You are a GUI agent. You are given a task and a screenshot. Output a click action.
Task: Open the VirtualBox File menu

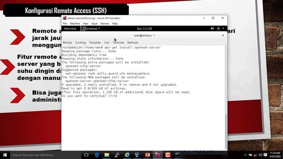(65, 23)
